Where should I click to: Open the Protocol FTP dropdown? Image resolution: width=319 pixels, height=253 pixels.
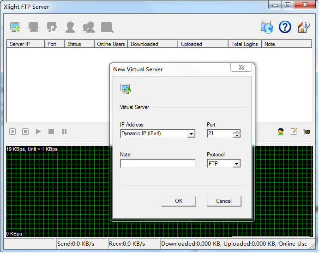pos(236,164)
